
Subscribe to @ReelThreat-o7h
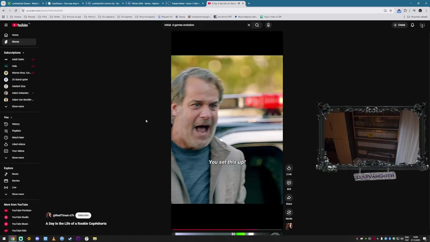(83, 215)
